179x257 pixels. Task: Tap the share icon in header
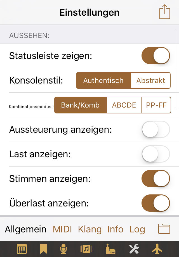(165, 12)
